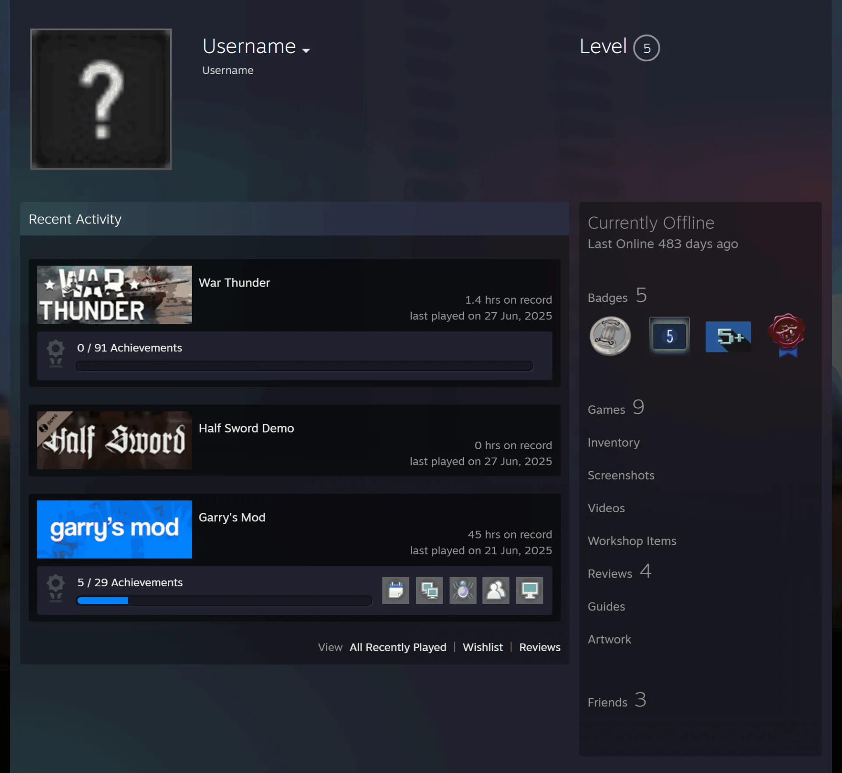Viewport: 842px width, 773px height.
Task: Click the Garry's Mod title link
Action: [232, 518]
